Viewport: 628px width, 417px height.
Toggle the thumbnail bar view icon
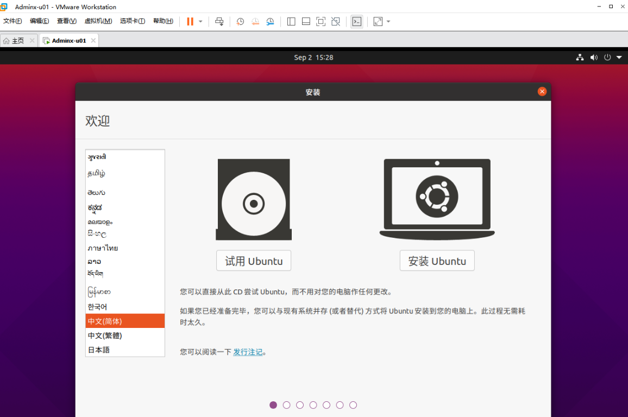[x=306, y=22]
